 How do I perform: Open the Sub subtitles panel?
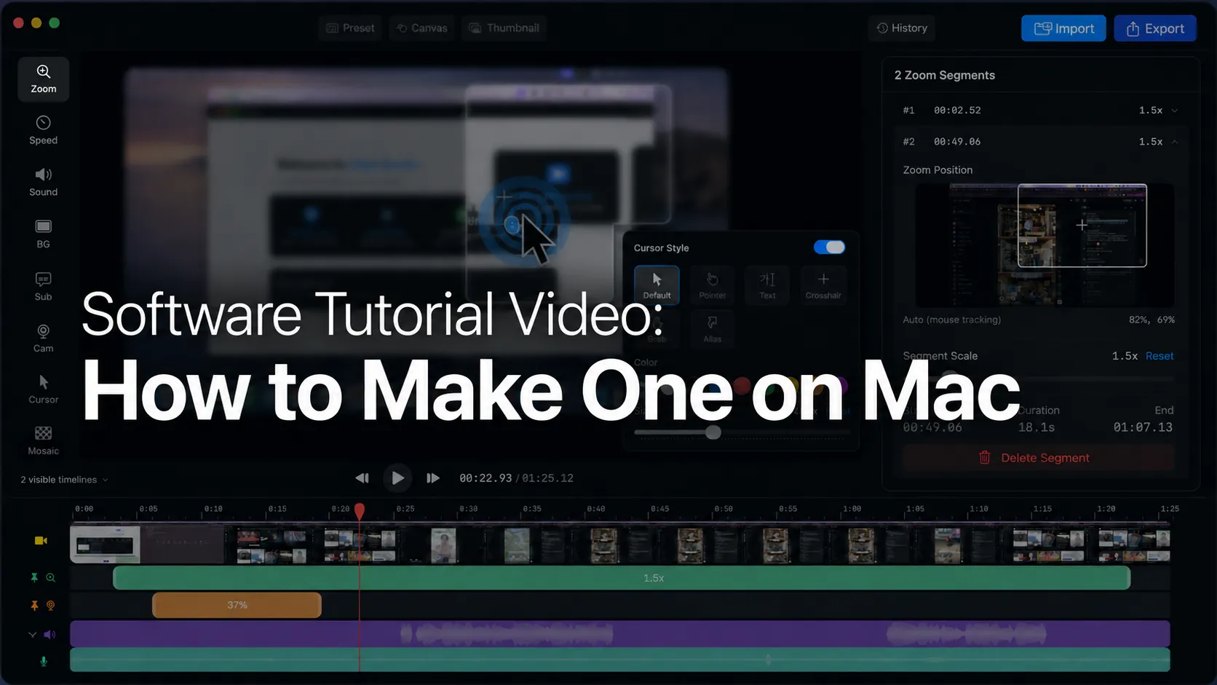[44, 287]
